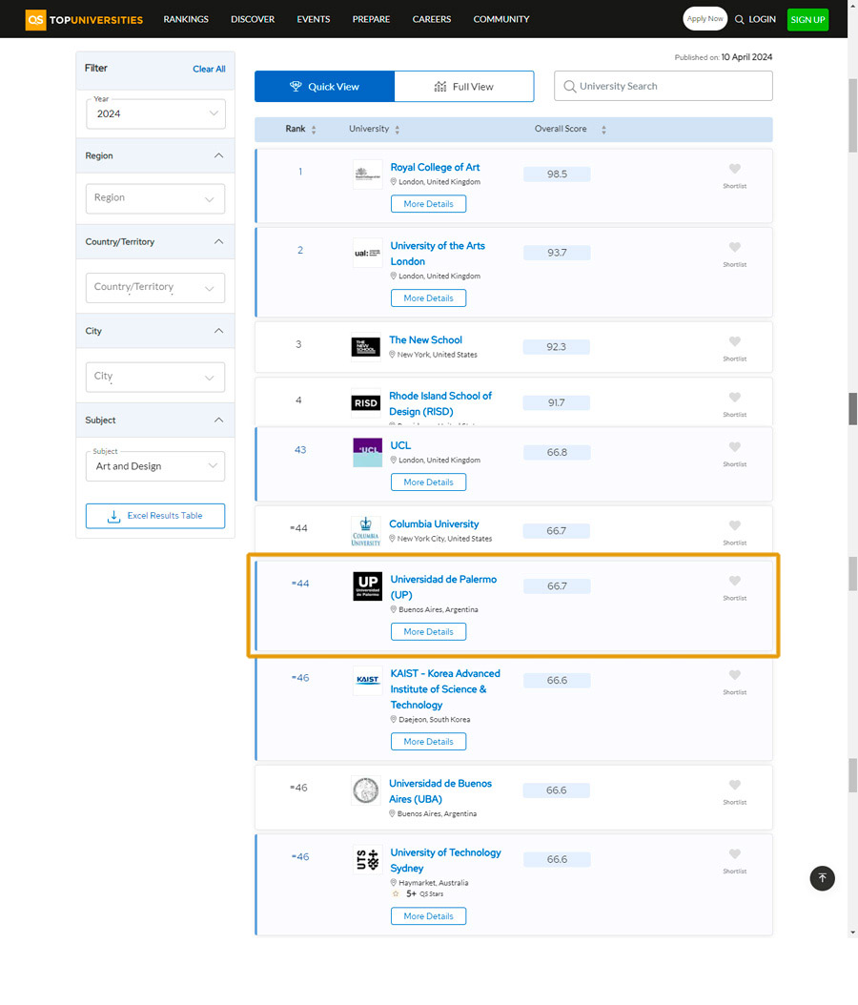Open the DISCOVER menu

click(x=253, y=19)
